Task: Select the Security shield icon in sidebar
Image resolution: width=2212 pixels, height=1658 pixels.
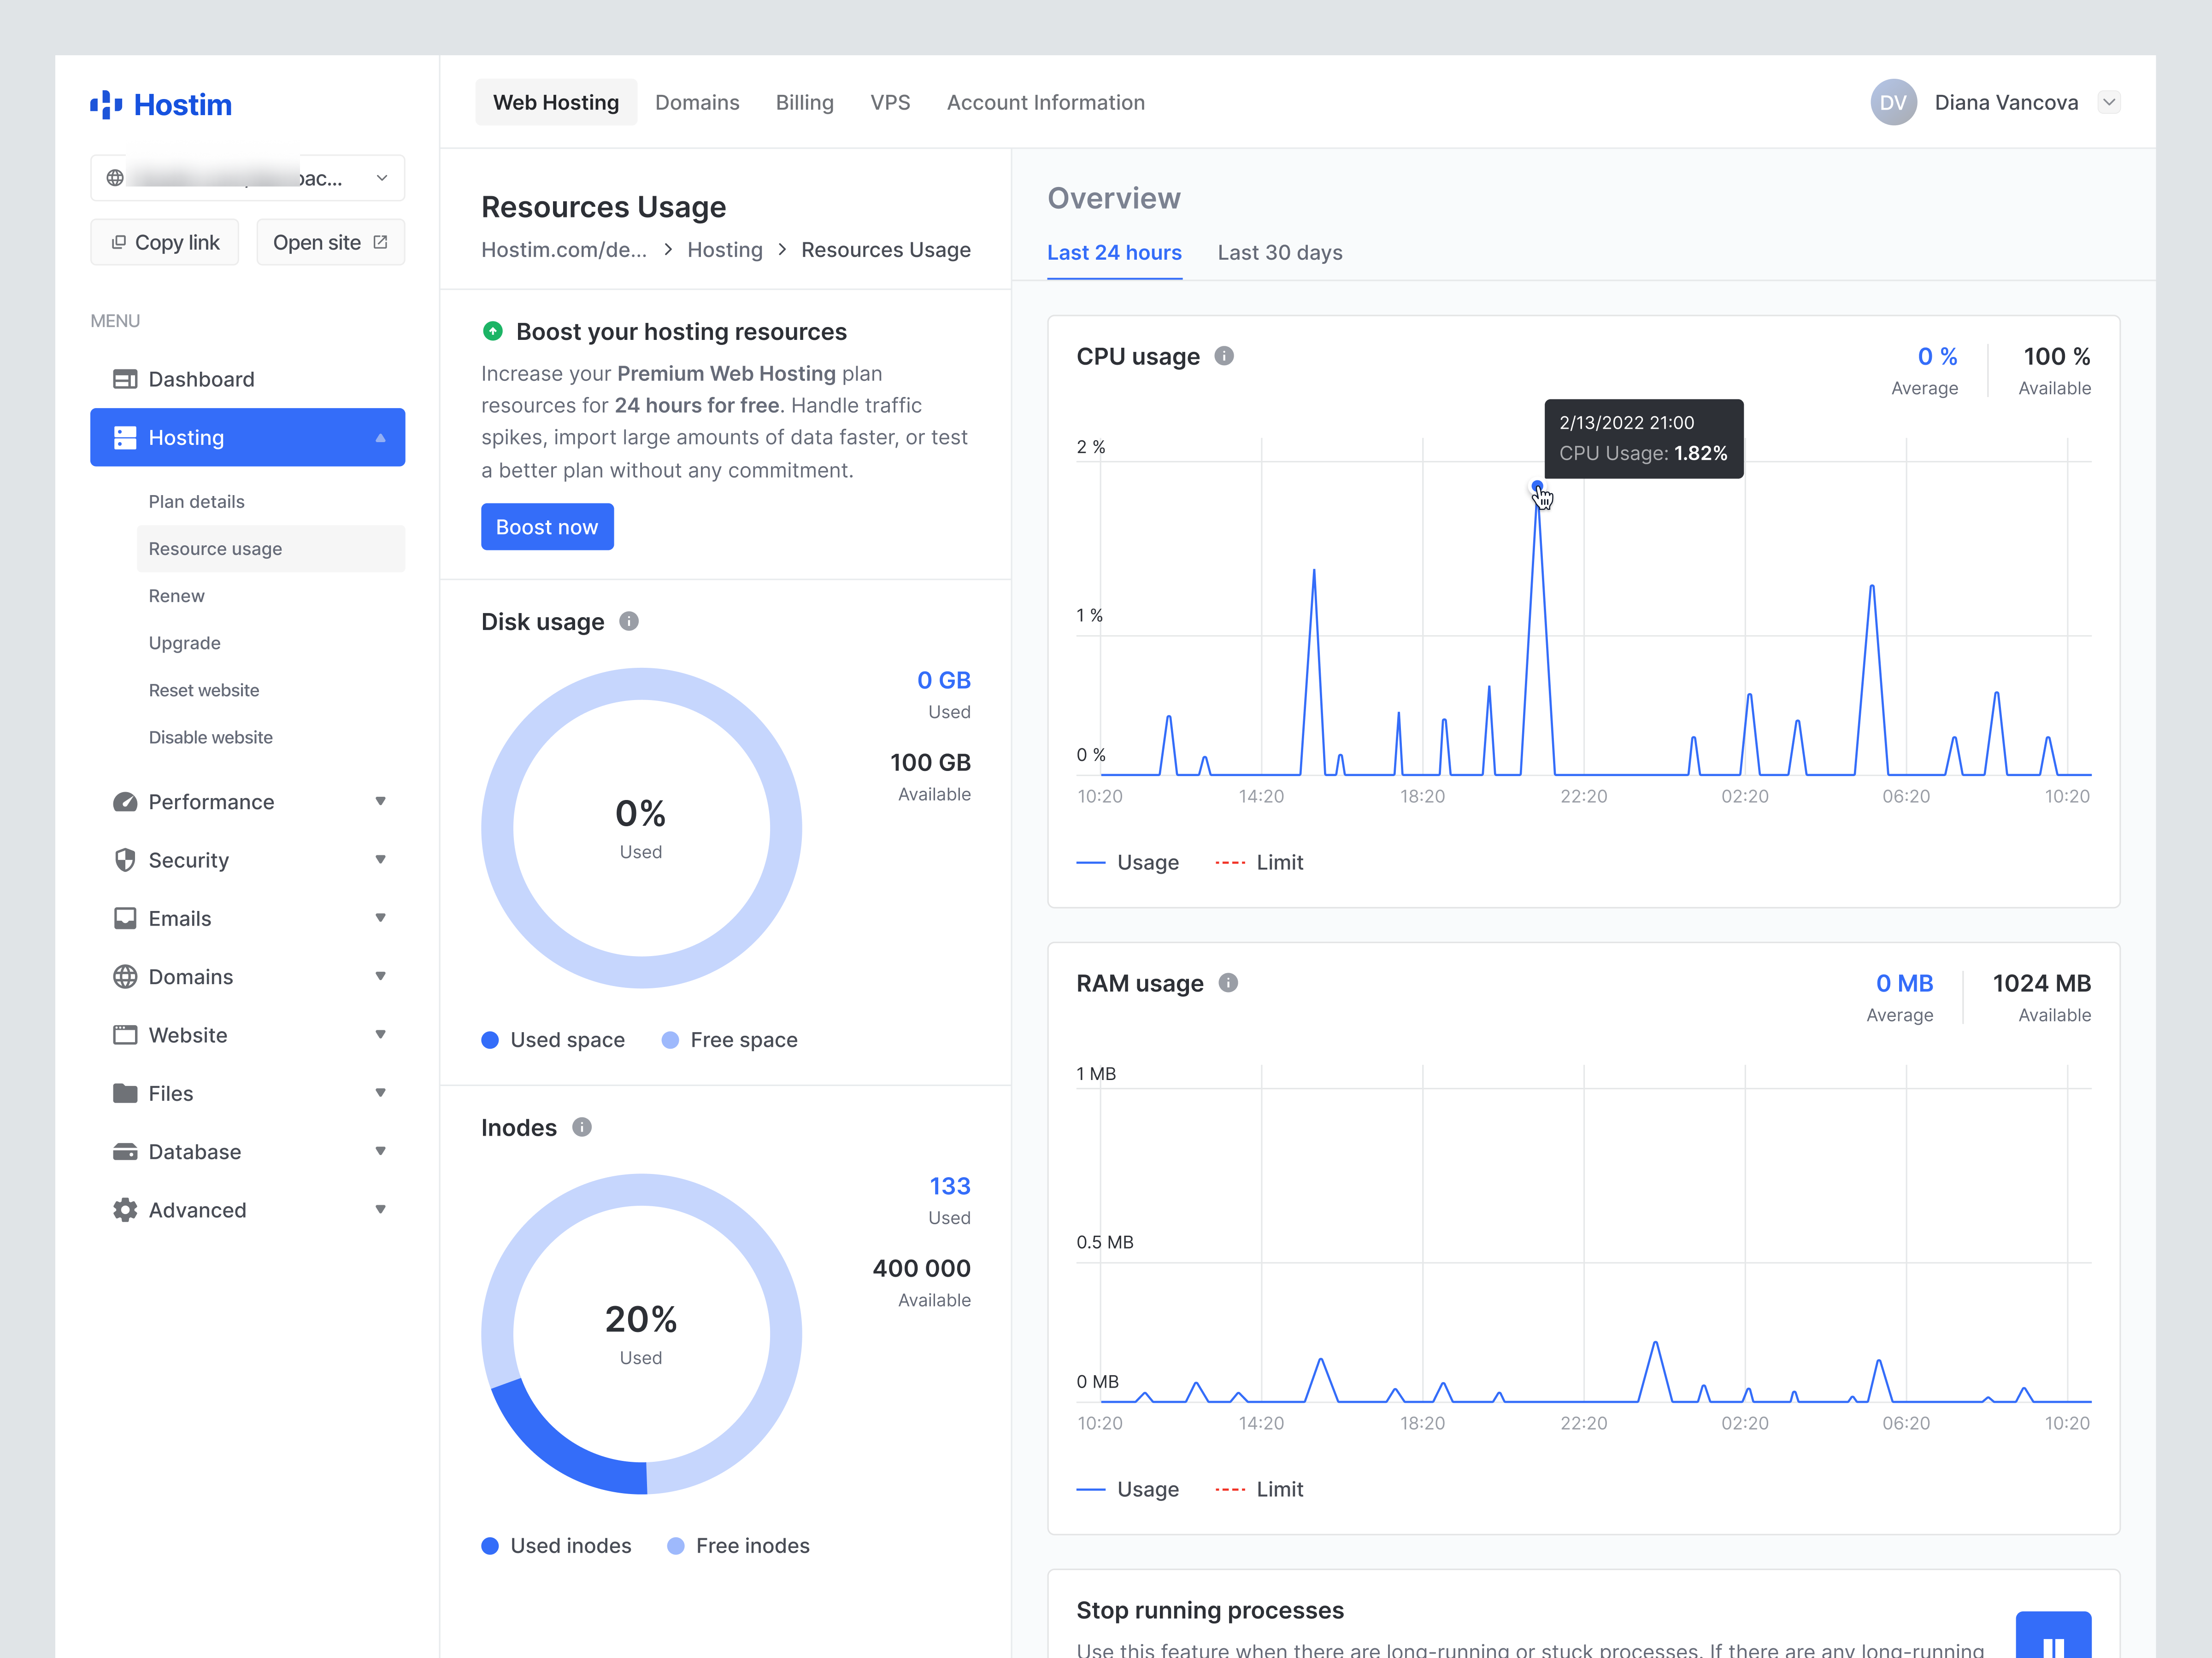Action: coord(125,859)
